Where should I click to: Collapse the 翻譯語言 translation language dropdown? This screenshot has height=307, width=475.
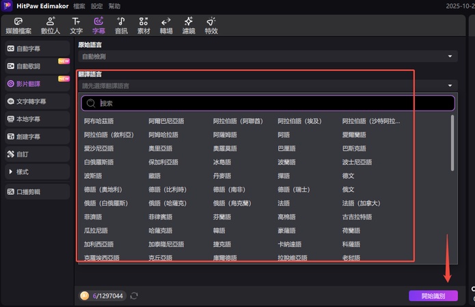tap(450, 86)
